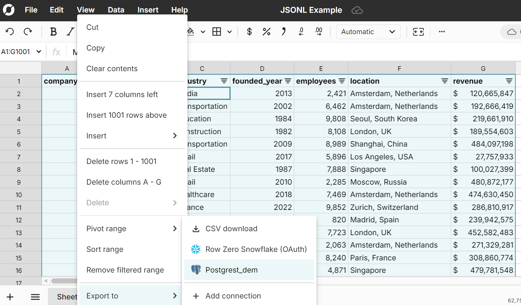Click the merge cells icon
Viewport: 521px width, 305px height.
(x=418, y=32)
